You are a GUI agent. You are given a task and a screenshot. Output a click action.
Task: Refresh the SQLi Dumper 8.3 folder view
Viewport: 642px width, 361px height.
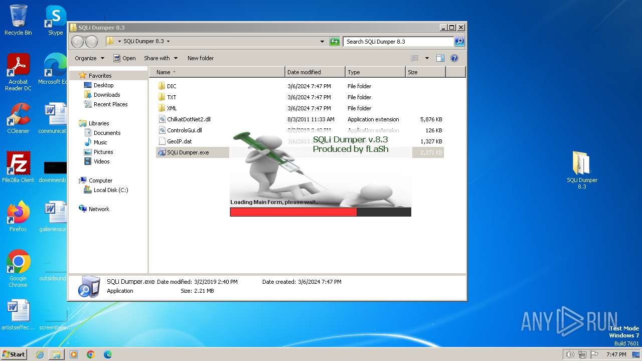335,42
